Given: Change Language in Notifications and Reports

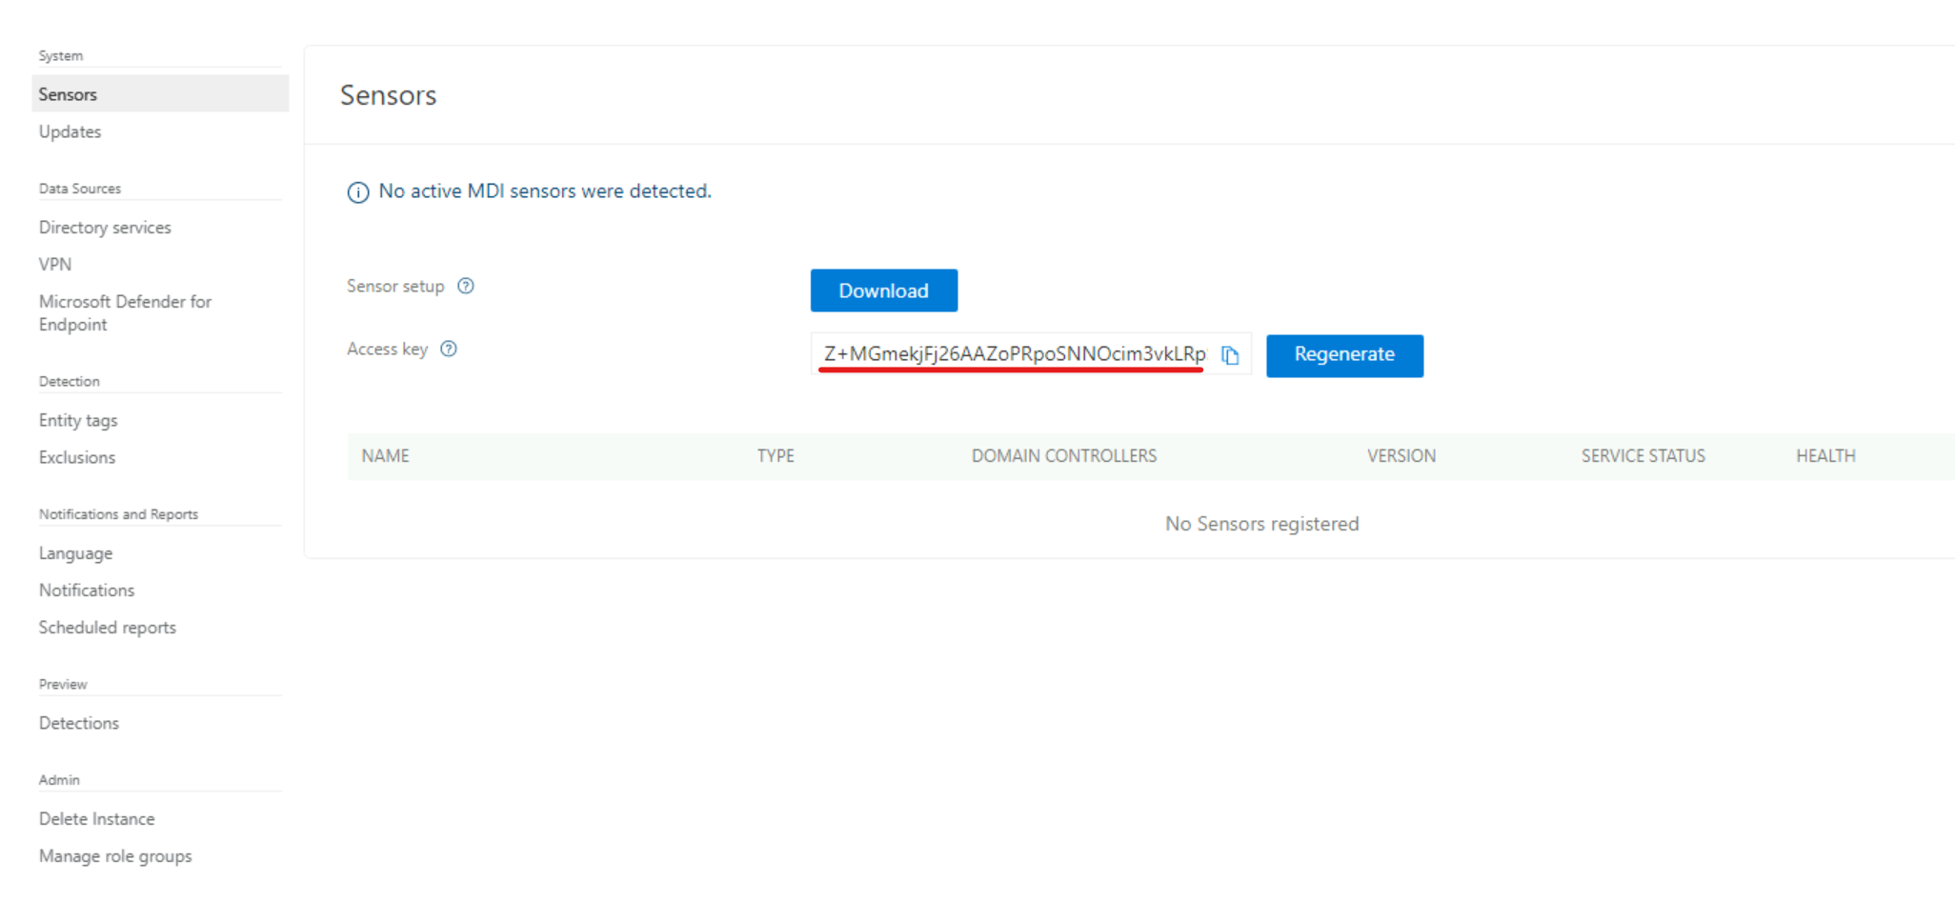Looking at the screenshot, I should click(x=75, y=553).
